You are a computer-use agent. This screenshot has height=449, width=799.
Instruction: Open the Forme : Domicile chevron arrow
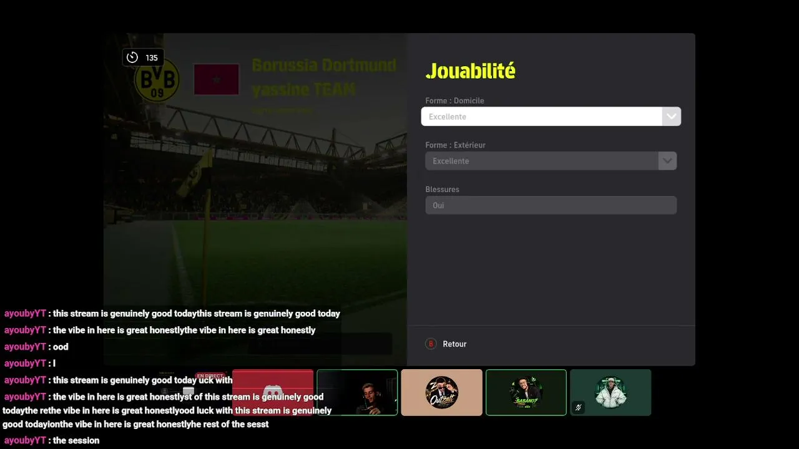672,117
